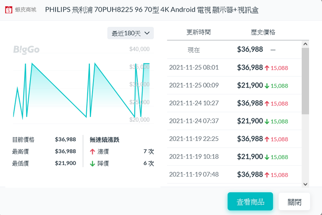Click the $40,000 chart axis label
Image resolution: width=322 pixels, height=215 pixels.
pos(140,49)
